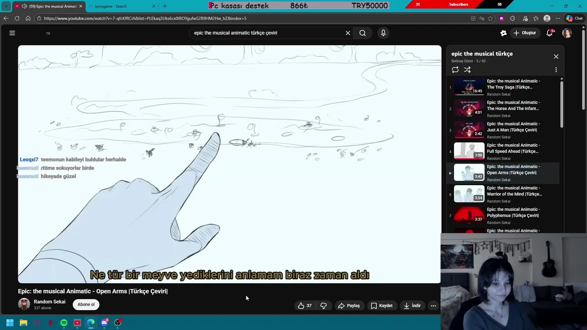
Task: Open playlist three-dot options menu
Action: click(556, 70)
